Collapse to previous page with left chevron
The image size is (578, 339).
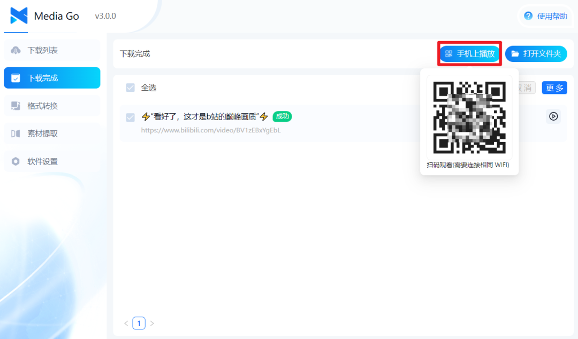click(126, 323)
